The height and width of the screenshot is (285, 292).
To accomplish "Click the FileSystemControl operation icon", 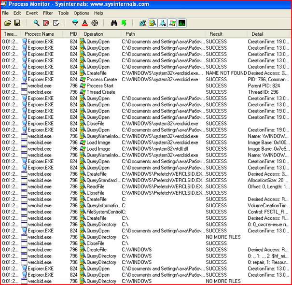I will pyautogui.click(x=83, y=212).
